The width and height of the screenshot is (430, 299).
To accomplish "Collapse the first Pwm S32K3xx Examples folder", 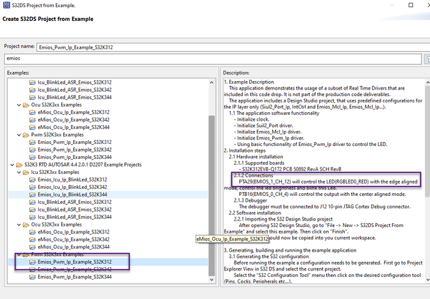I will point(19,135).
